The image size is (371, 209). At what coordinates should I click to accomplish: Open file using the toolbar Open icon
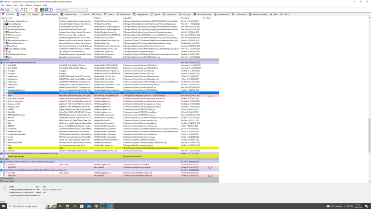pos(2,10)
